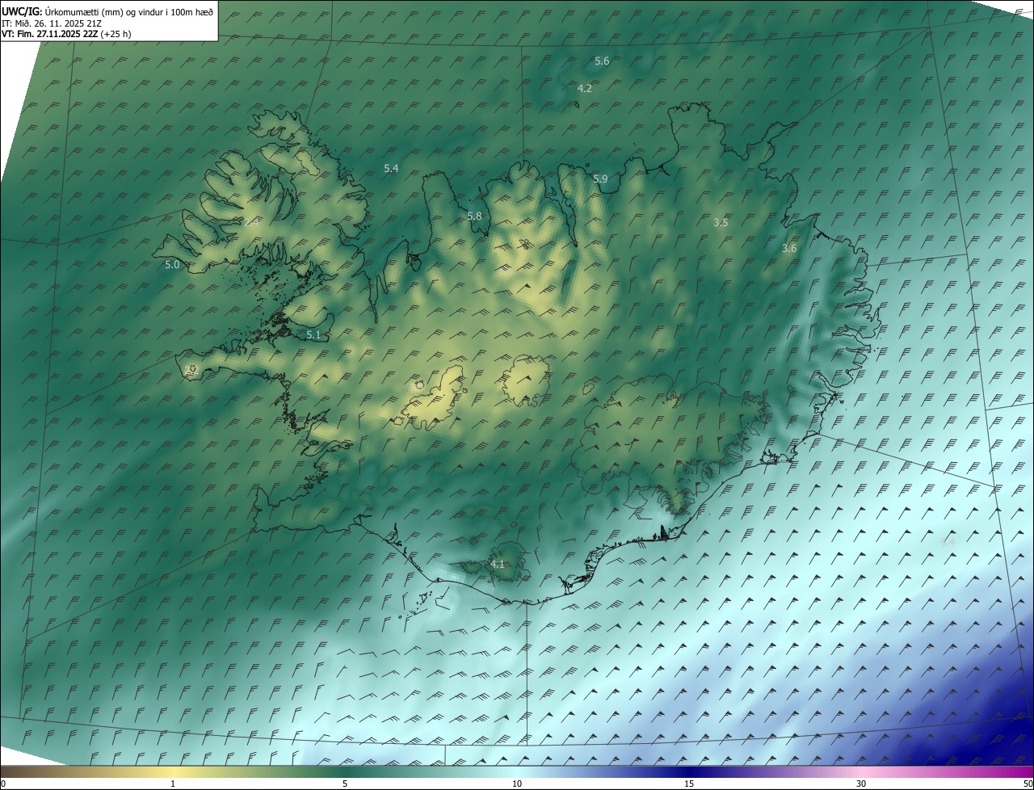The width and height of the screenshot is (1034, 790).
Task: Click the colorbar tick label 15
Action: click(689, 784)
